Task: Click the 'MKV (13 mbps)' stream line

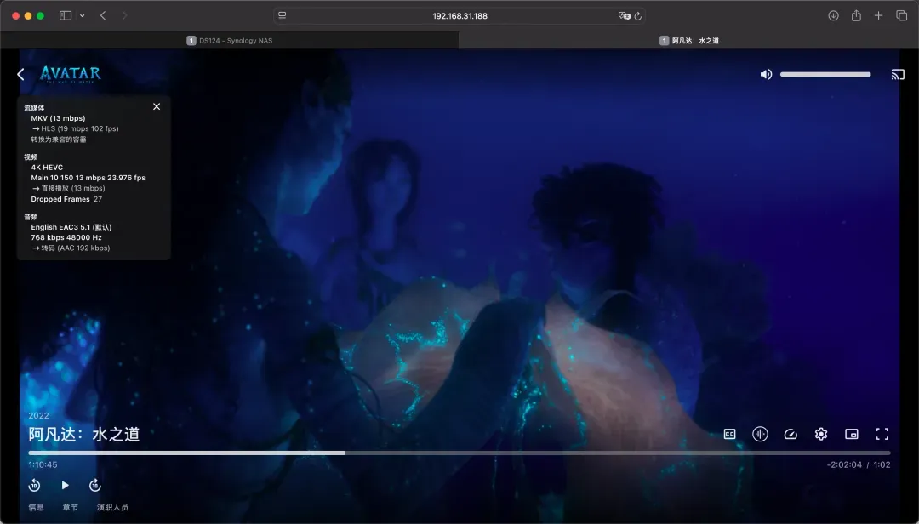Action: [58, 118]
